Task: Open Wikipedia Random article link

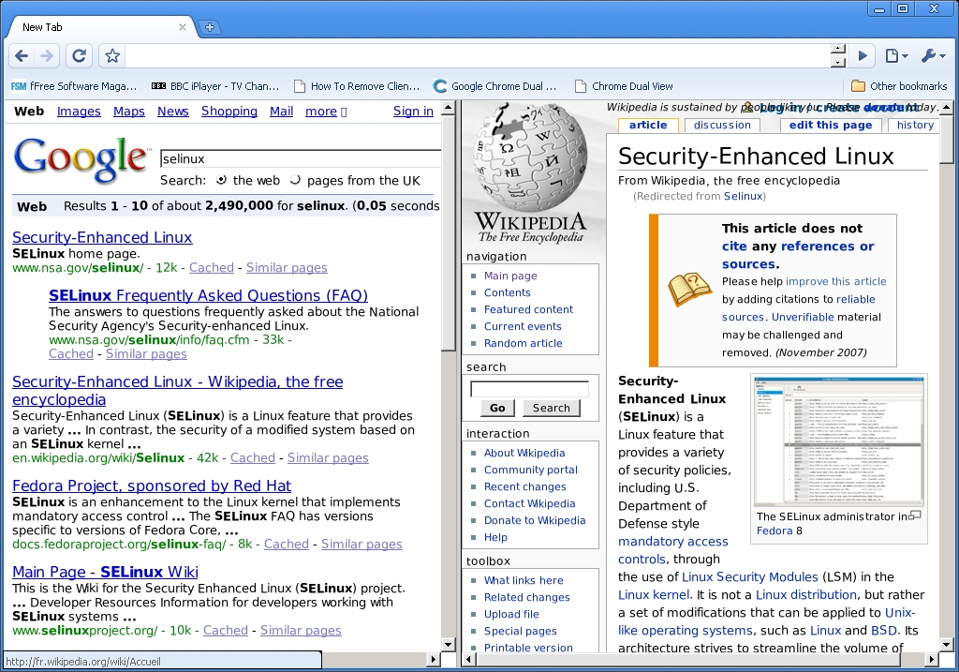Action: tap(523, 343)
